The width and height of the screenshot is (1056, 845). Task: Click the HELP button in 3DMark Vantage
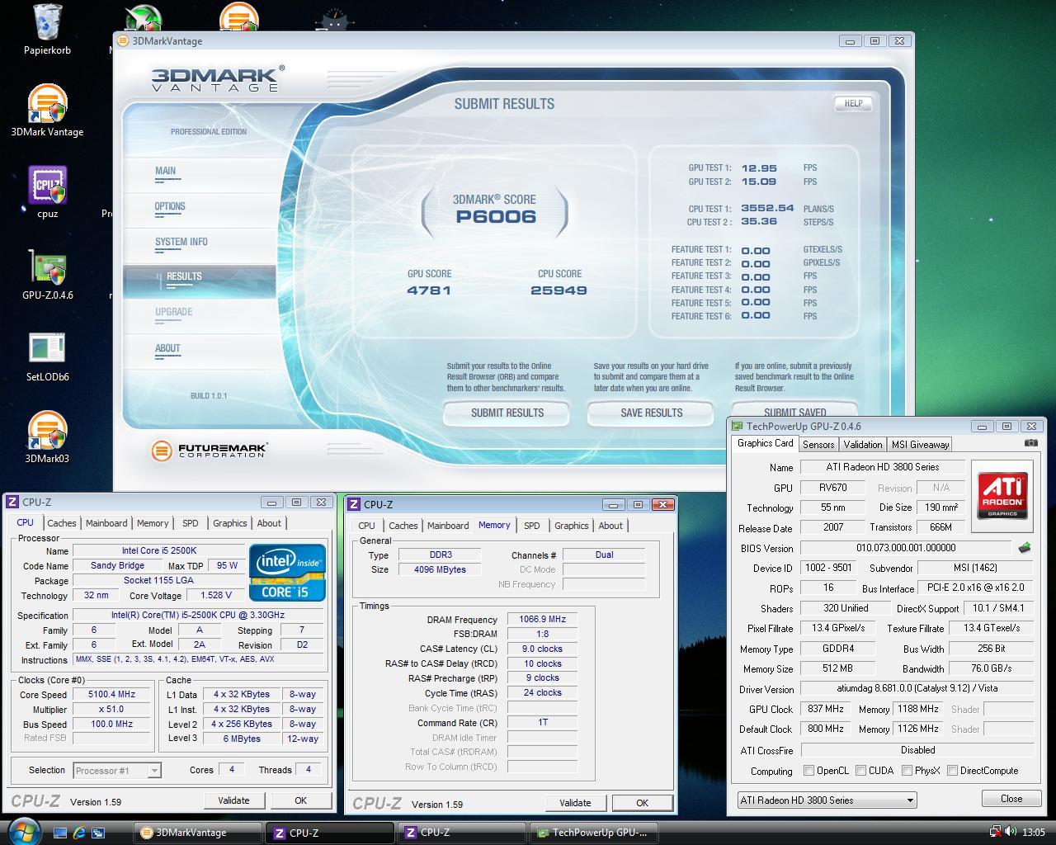853,104
